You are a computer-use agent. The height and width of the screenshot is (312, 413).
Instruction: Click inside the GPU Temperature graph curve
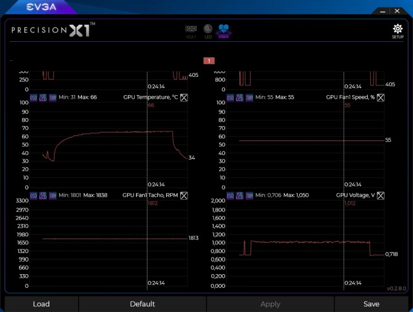tap(108, 145)
